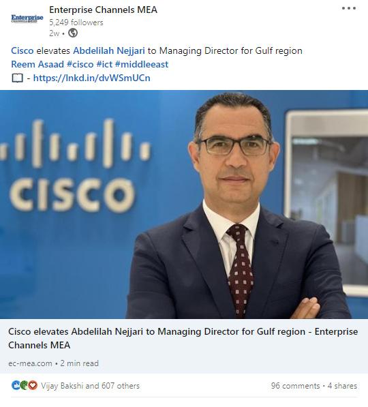Select the #middleeast hashtag
This screenshot has width=368, height=407.
(x=142, y=64)
